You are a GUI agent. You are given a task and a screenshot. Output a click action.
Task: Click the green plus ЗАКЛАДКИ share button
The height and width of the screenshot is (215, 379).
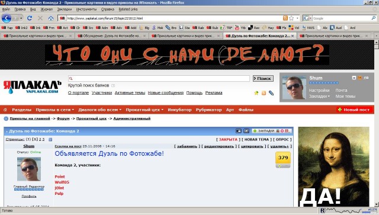271,131
